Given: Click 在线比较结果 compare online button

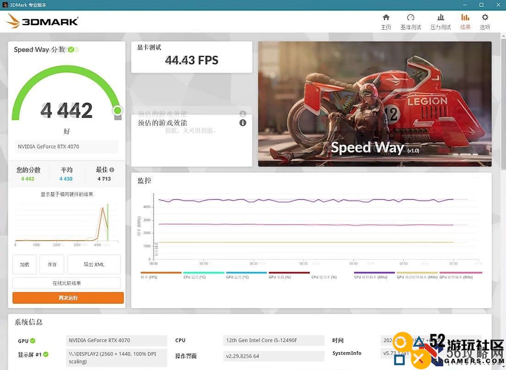Looking at the screenshot, I should (66, 283).
